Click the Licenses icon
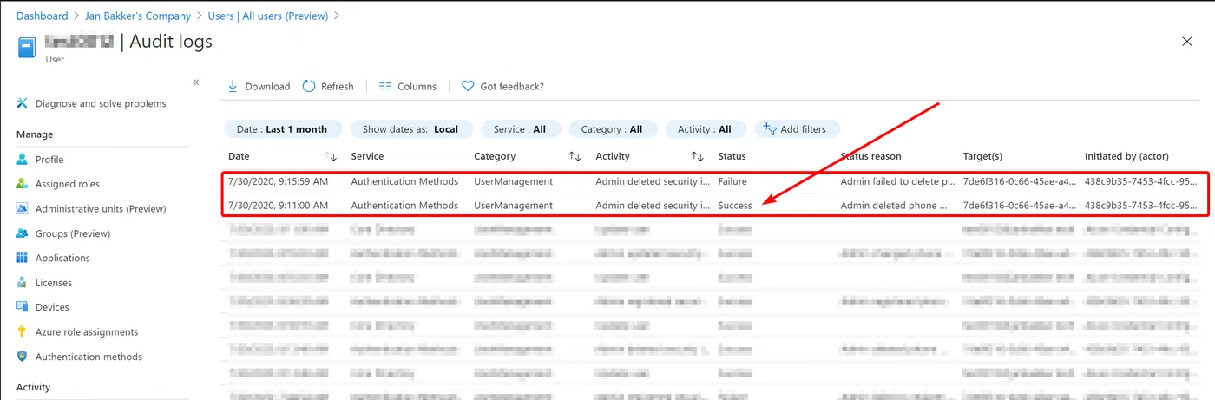 22,283
